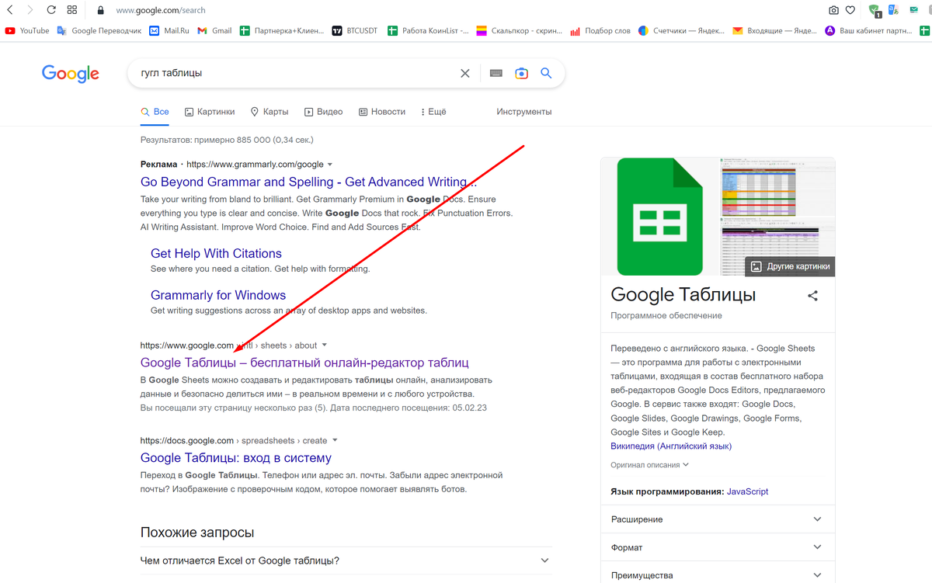Switch to the Новости tab

click(x=382, y=112)
